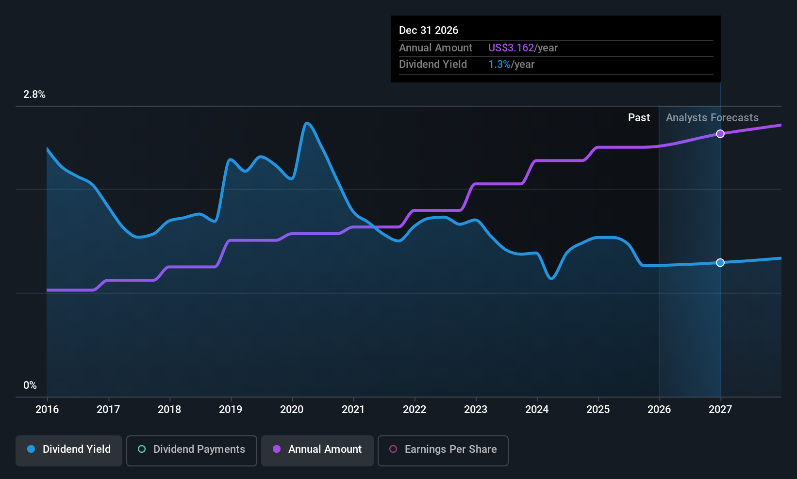Click the 2026 x-axis label
The width and height of the screenshot is (797, 479).
point(659,410)
